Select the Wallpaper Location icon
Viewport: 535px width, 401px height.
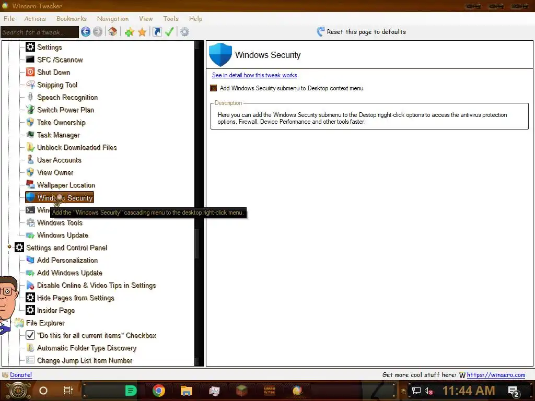click(x=30, y=184)
